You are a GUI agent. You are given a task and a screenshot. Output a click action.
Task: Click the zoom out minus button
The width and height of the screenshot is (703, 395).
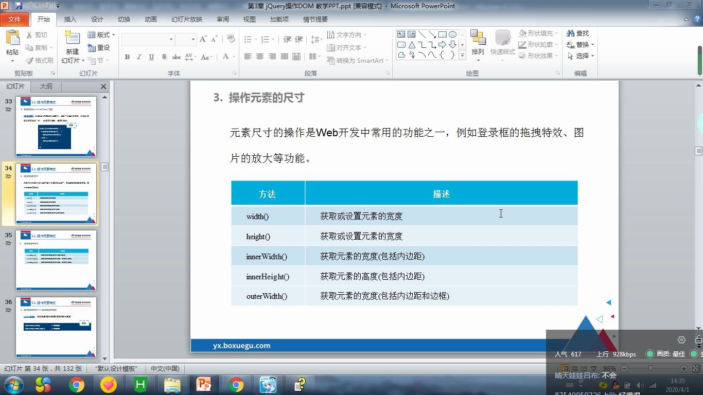pyautogui.click(x=624, y=369)
